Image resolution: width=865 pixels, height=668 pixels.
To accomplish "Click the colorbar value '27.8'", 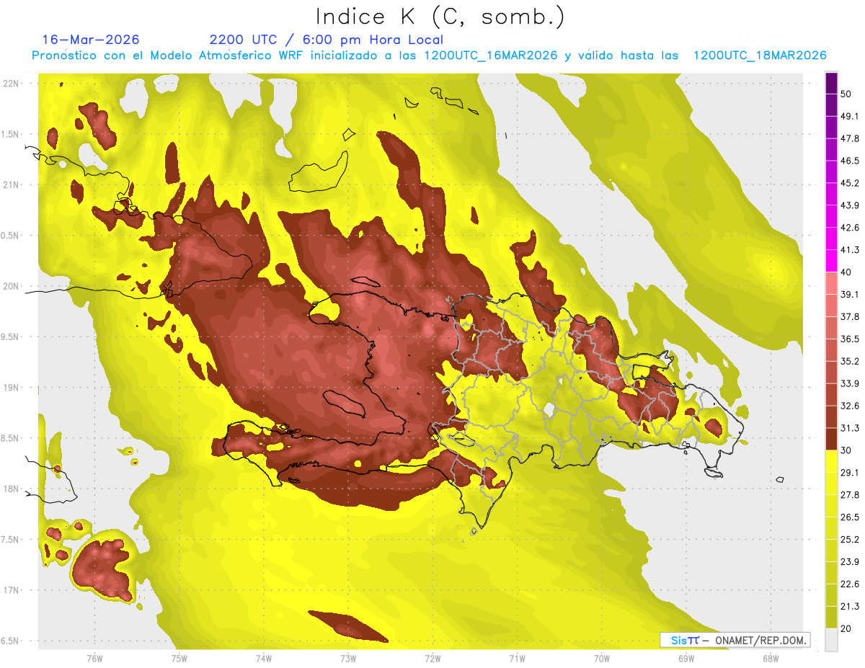I will 850,495.
